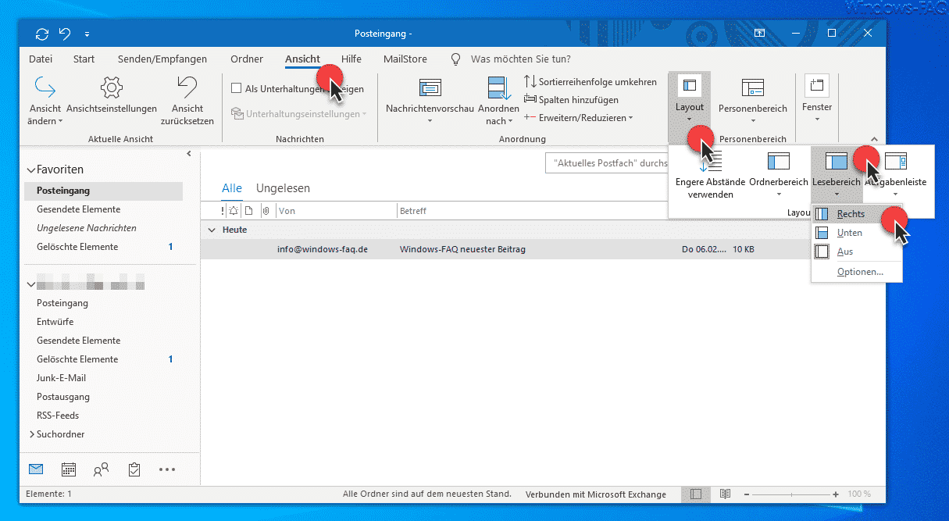Click the Normal view status bar icon
The height and width of the screenshot is (521, 949).
tap(696, 494)
